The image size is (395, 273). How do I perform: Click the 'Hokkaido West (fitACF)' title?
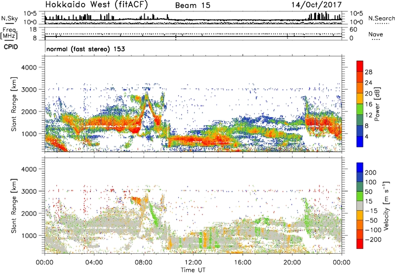point(96,4)
